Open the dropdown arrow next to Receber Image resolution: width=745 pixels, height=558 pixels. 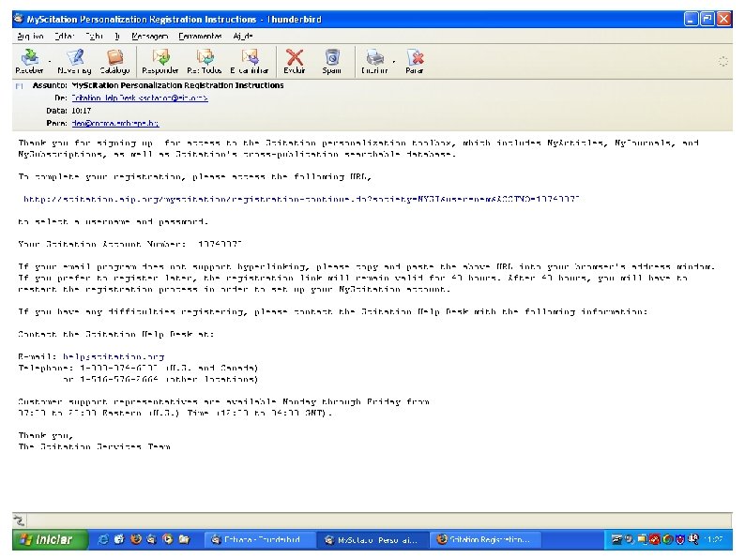tap(50, 62)
